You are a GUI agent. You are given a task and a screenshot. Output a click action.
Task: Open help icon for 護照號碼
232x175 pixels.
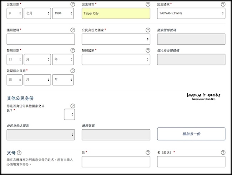pyautogui.click(x=73, y=30)
